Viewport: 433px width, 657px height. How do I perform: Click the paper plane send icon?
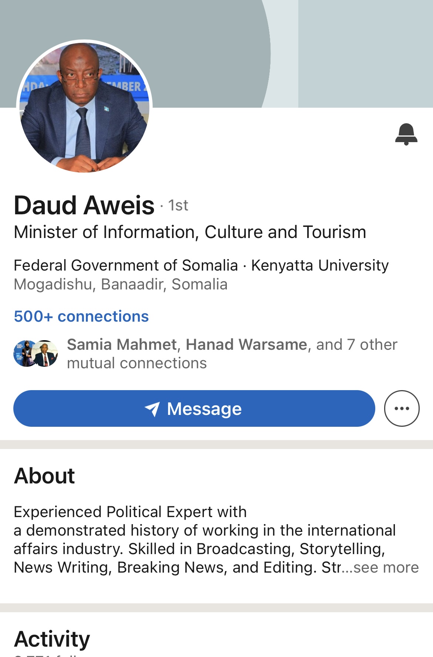point(152,409)
